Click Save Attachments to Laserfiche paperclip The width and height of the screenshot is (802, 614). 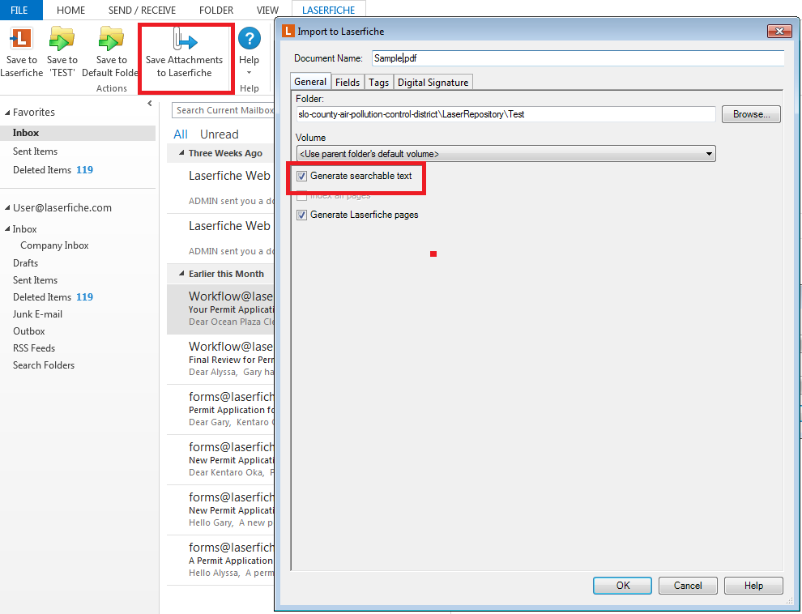[185, 40]
